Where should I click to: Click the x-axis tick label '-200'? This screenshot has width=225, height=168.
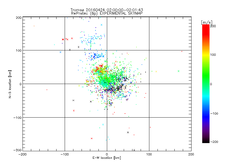point(22,154)
